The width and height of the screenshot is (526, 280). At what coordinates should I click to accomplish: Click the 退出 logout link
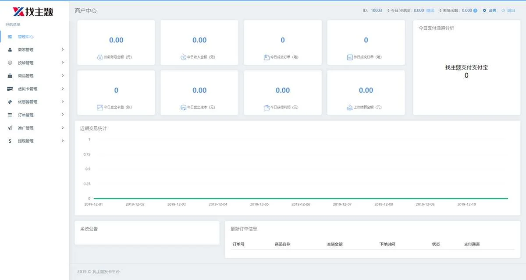[511, 10]
